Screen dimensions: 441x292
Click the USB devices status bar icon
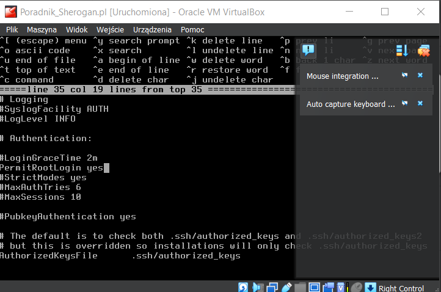click(x=285, y=287)
